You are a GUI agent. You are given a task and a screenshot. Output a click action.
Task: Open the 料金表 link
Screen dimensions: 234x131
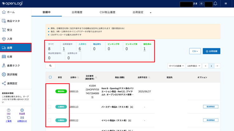[22, 114]
